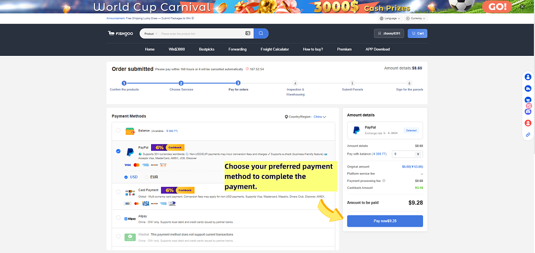Viewport: 535px width, 253px height.
Task: Choose USD currency for PayPal
Action: click(131, 177)
